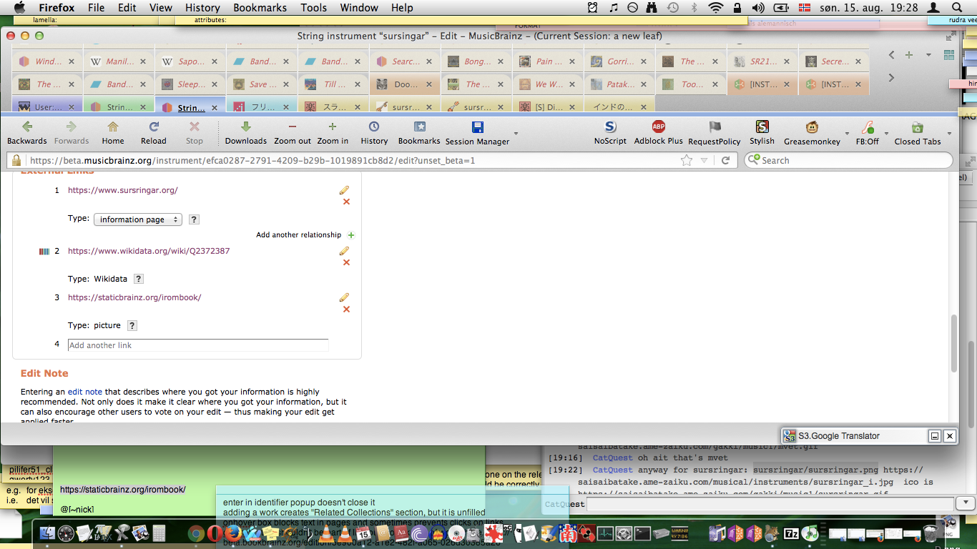
Task: Expand the Greasemonkey dropdown arrow
Action: click(x=847, y=133)
